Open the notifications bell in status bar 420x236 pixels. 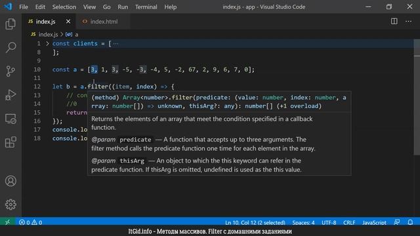coord(410,222)
